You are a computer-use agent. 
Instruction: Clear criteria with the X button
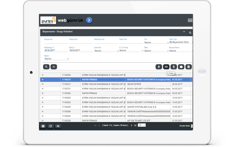coord(54,67)
